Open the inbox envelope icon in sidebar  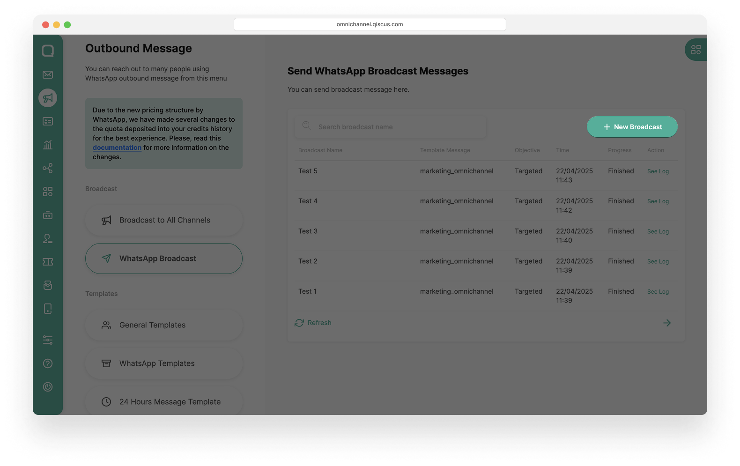click(48, 74)
